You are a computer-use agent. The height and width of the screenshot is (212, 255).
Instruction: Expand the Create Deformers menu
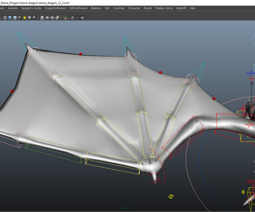coord(56,8)
